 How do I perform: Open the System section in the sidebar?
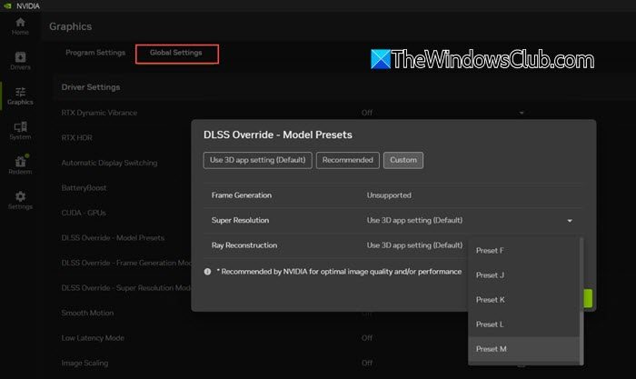tap(20, 131)
